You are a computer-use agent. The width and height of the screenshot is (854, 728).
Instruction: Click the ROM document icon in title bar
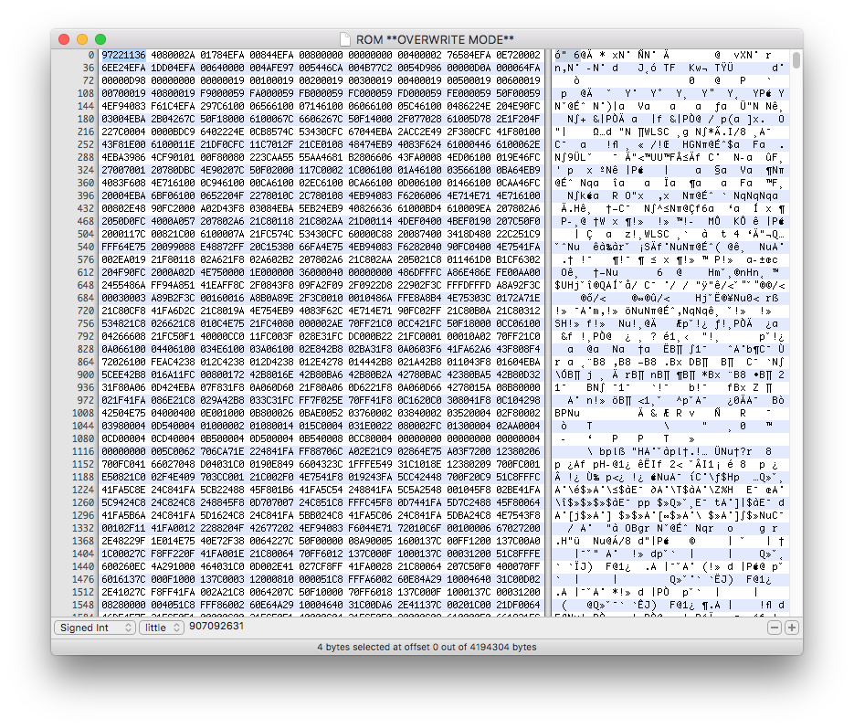click(x=344, y=39)
